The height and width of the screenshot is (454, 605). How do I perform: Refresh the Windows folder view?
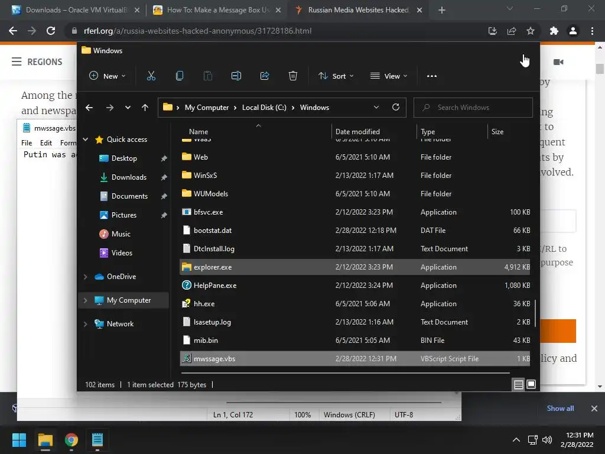click(x=396, y=108)
